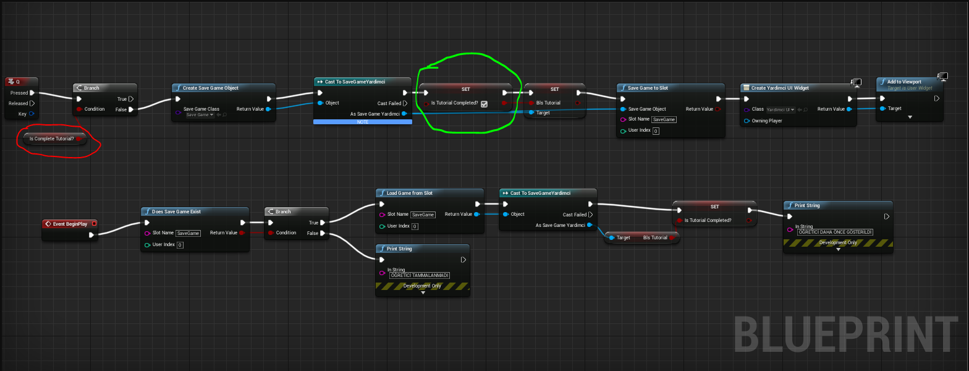This screenshot has width=969, height=371.
Task: Click the Key output pin on Q node
Action: point(31,114)
